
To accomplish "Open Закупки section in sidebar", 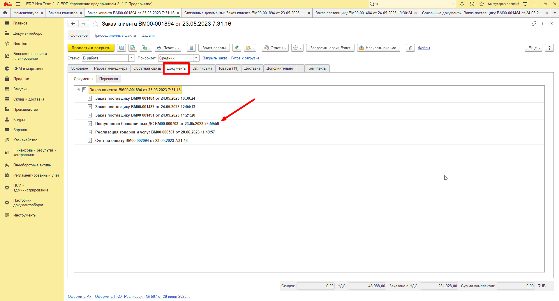I will 20,89.
